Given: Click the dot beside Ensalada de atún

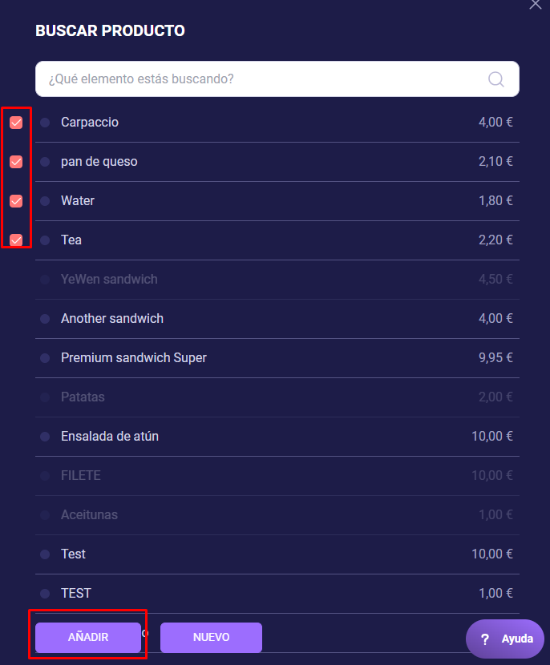Looking at the screenshot, I should 45,437.
